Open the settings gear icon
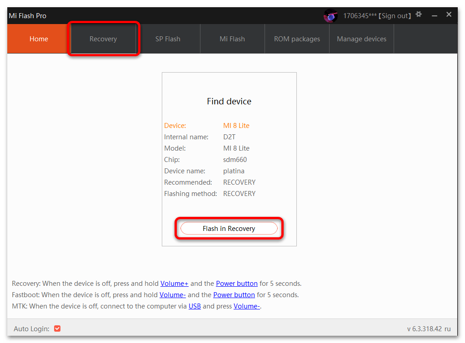This screenshot has width=465, height=343. 419,14
